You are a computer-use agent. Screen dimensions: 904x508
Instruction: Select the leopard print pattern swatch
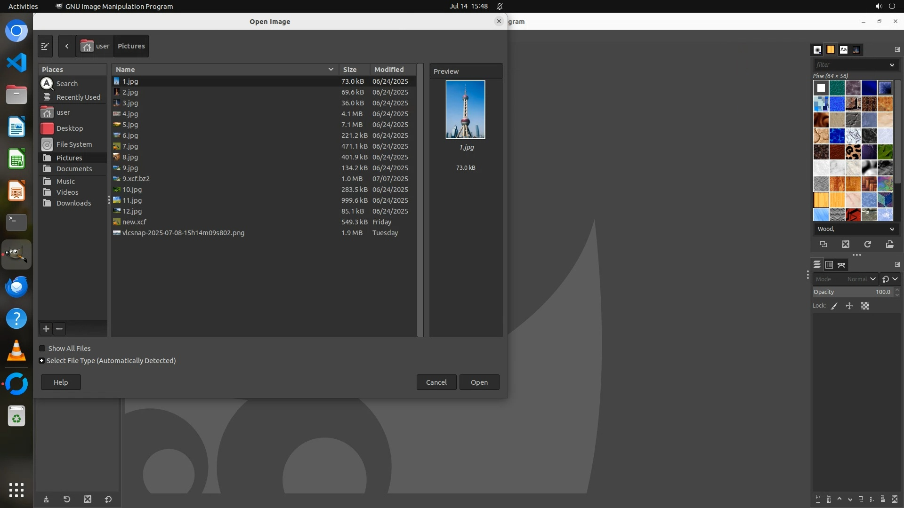click(x=853, y=152)
